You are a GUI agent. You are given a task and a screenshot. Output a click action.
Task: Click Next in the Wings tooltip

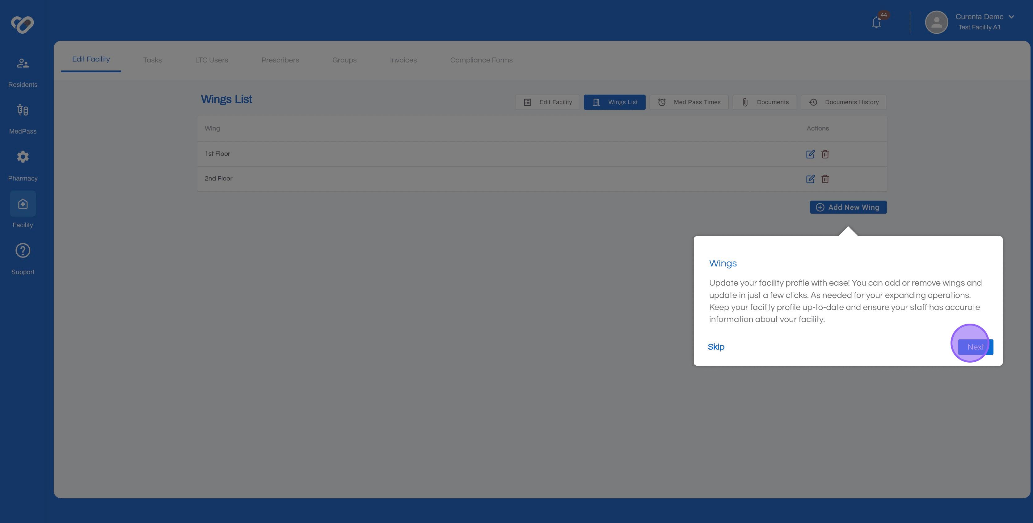[x=975, y=347]
